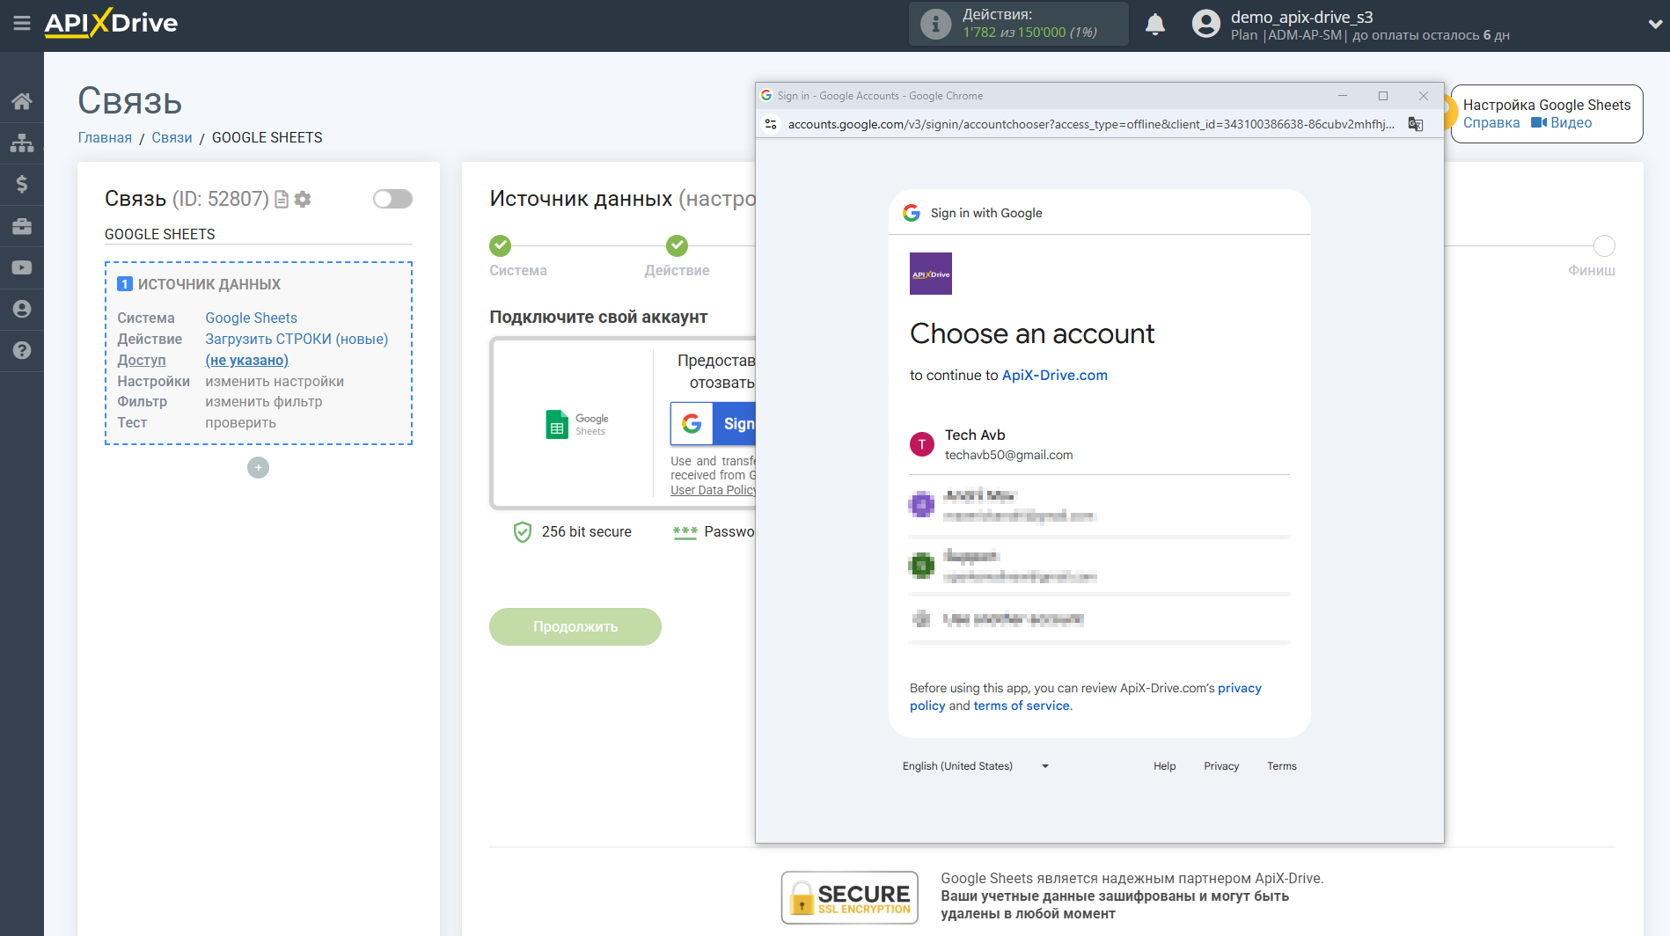Click the ApiX-Drive.com link in sign-in dialog
The height and width of the screenshot is (936, 1670).
[1054, 375]
